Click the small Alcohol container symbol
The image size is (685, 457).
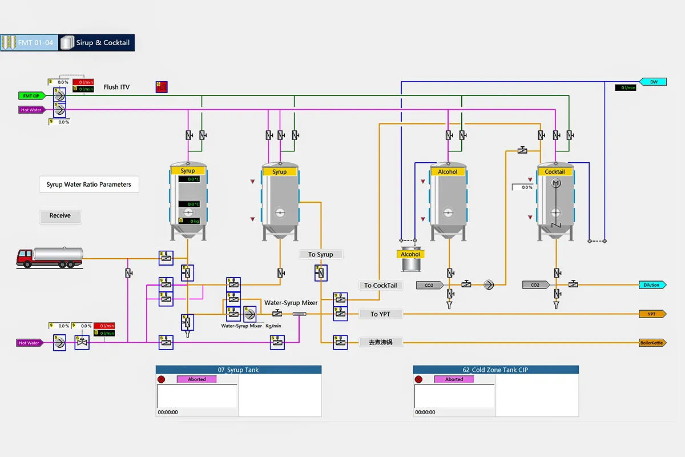click(x=410, y=262)
